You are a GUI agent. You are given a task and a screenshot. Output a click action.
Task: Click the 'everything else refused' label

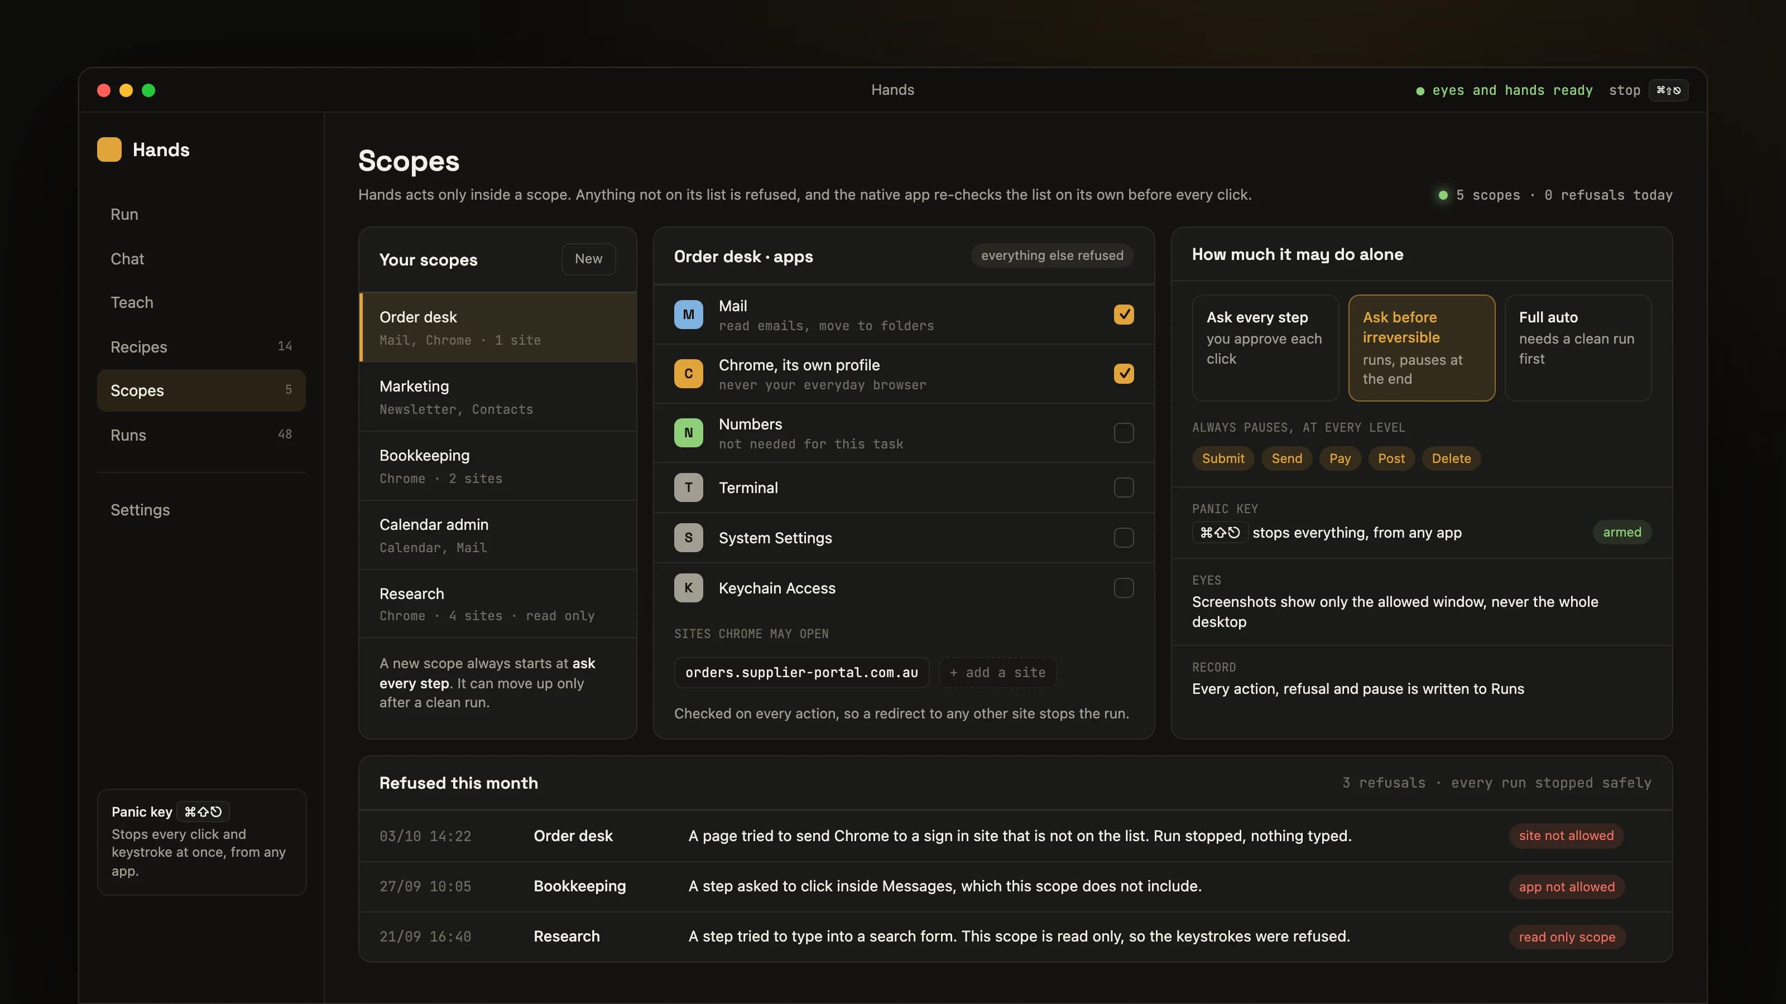[x=1052, y=255]
